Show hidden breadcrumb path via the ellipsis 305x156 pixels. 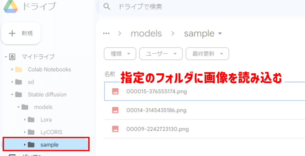[x=106, y=34]
